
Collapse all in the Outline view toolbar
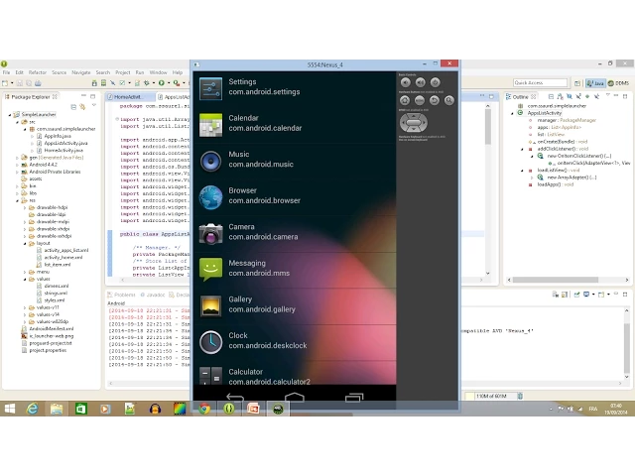click(x=551, y=96)
